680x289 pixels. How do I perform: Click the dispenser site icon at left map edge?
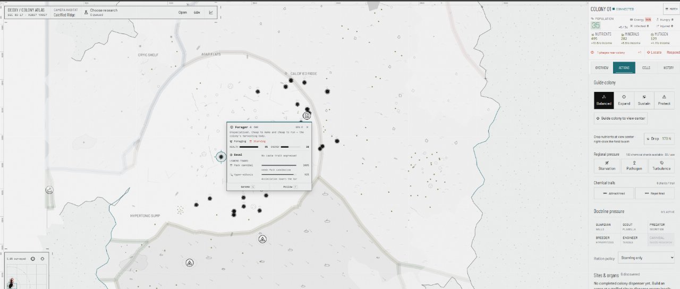coord(49,190)
